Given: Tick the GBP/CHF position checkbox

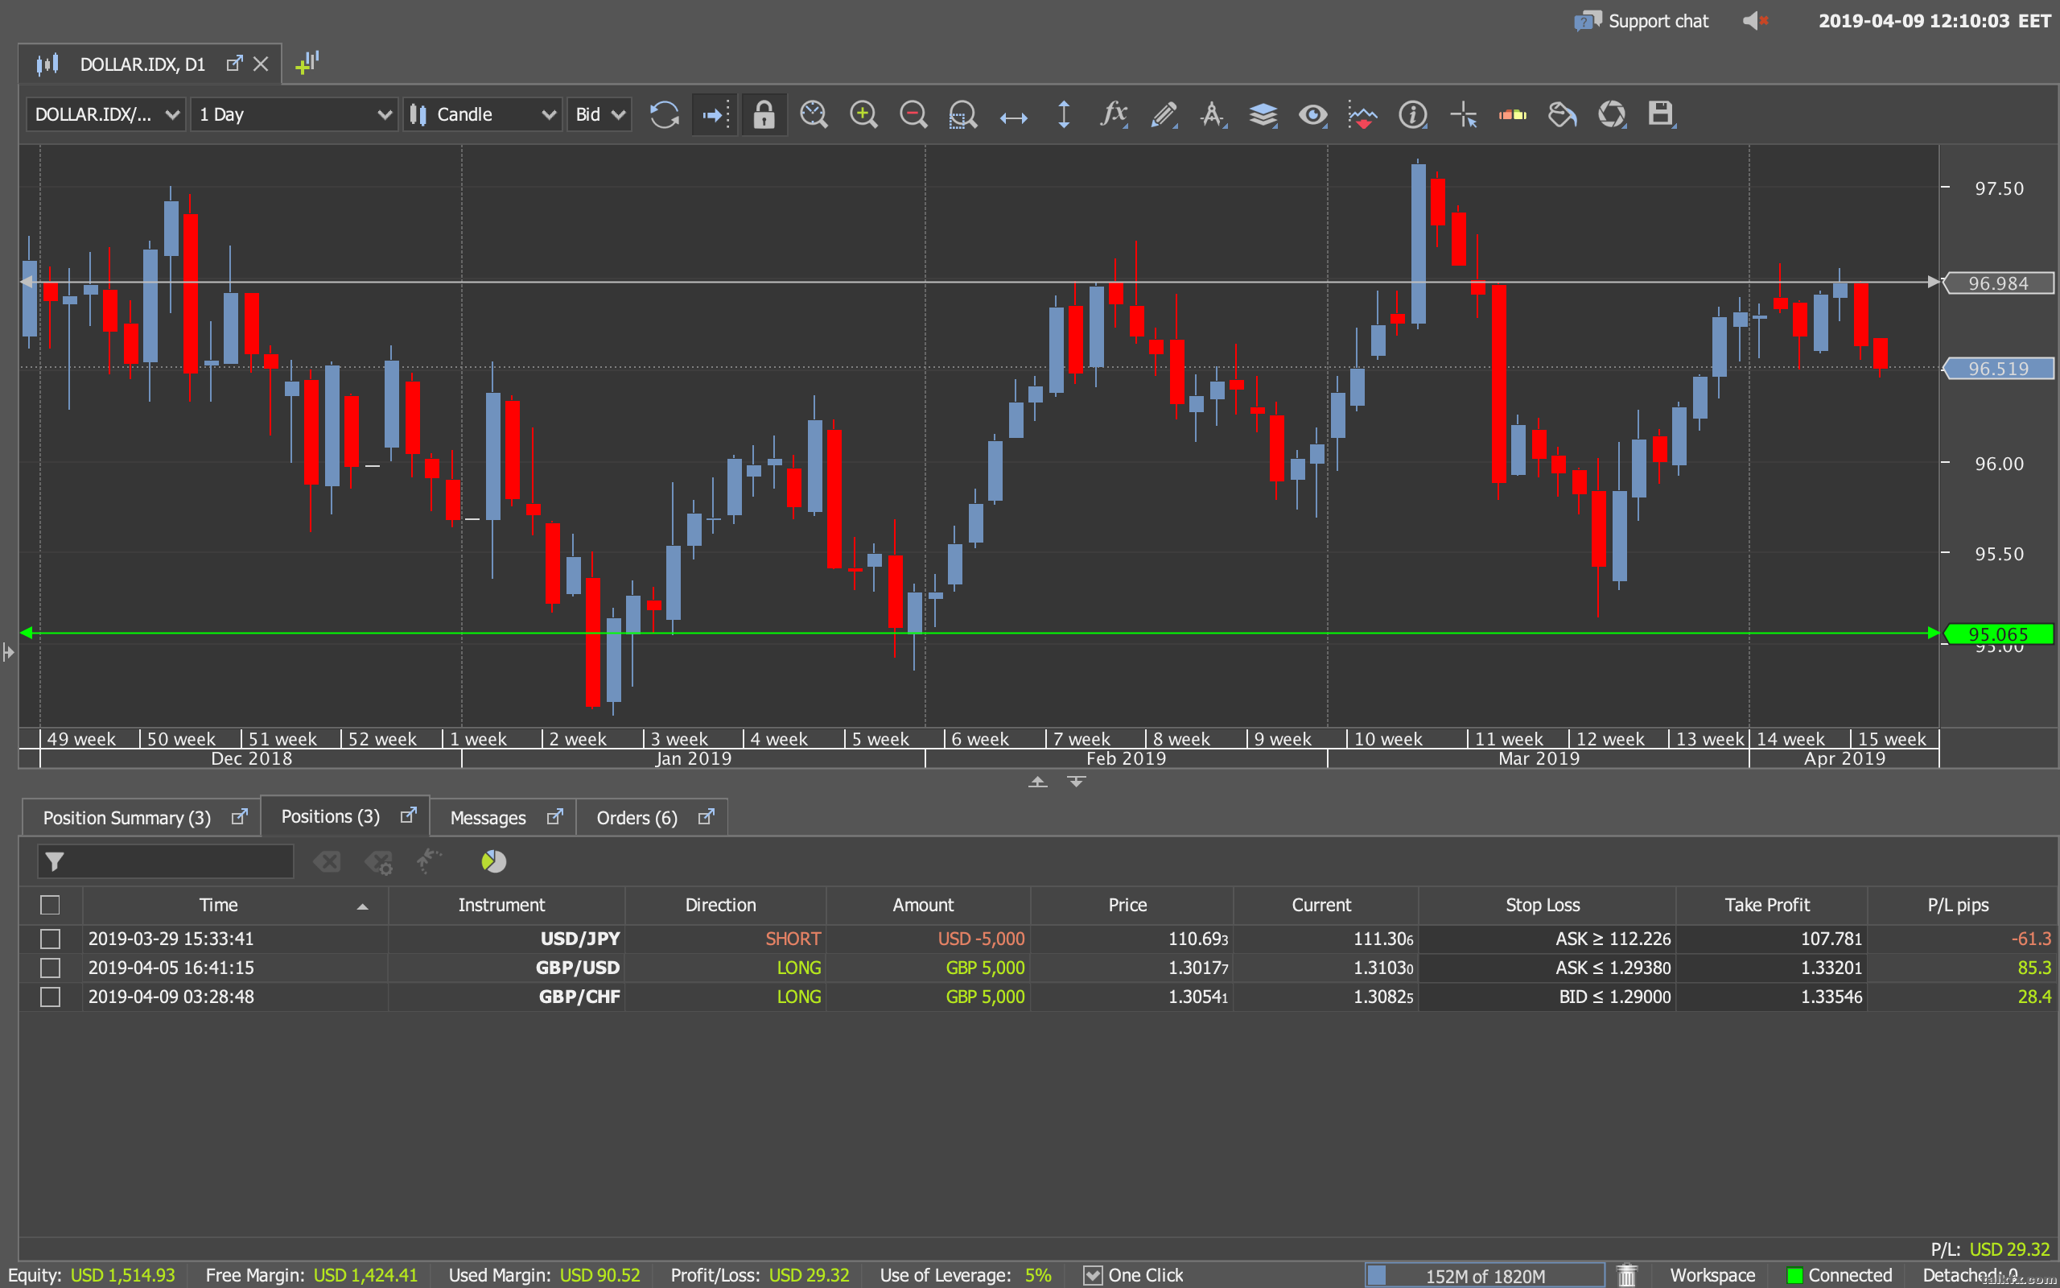Looking at the screenshot, I should coord(50,997).
